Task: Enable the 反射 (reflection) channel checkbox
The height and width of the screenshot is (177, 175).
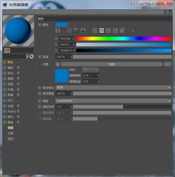Action: [x=18, y=84]
